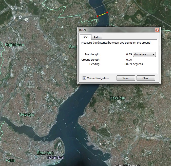Close the Ruler dialog
The width and height of the screenshot is (171, 166).
pyautogui.click(x=157, y=30)
